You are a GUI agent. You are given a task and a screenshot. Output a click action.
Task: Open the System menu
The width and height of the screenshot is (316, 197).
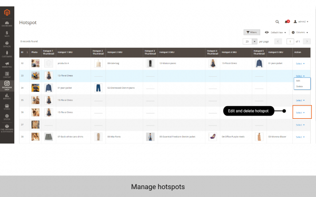click(7, 117)
